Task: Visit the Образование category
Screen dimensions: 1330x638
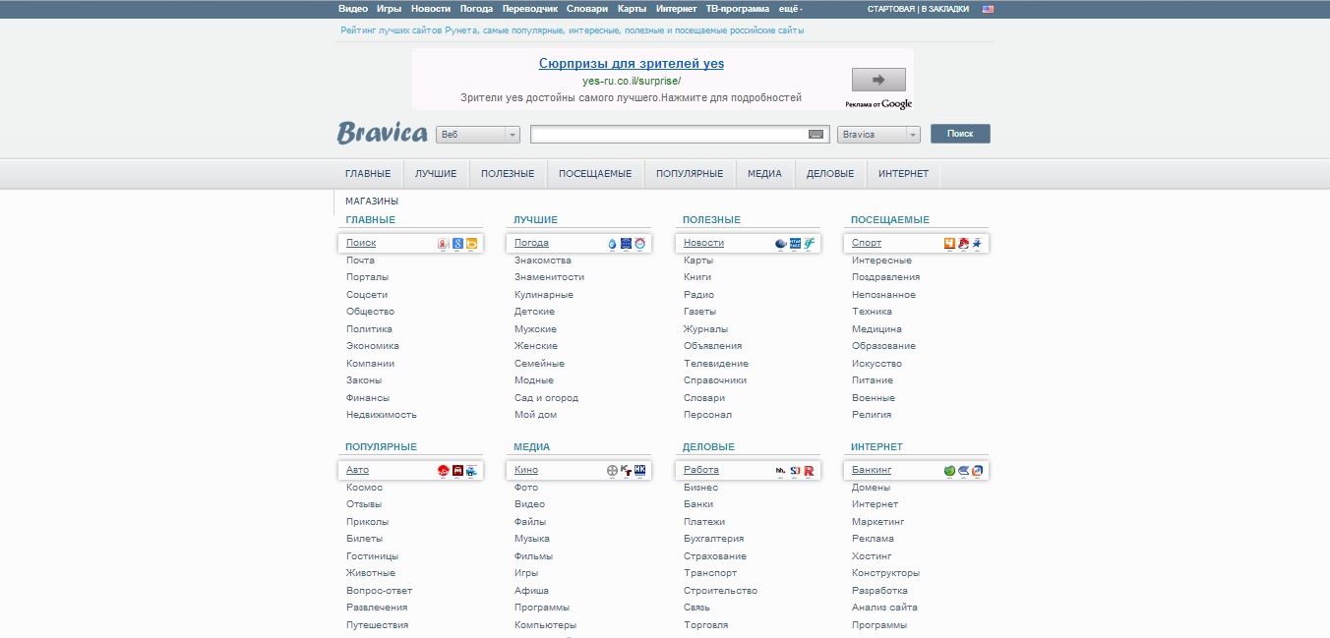Action: tap(883, 346)
